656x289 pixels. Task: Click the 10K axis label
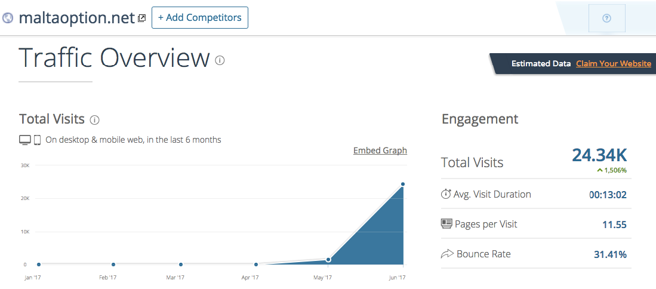coord(24,232)
